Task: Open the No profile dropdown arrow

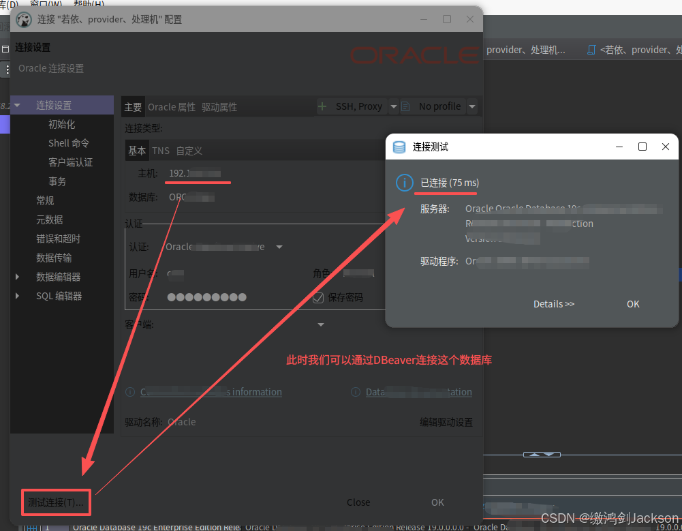Action: 472,106
